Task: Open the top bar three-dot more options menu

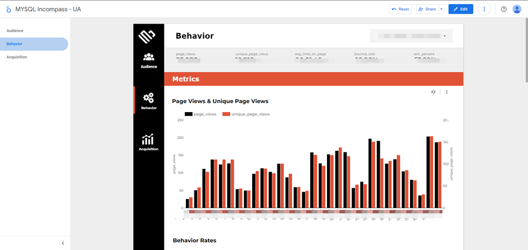Action: [484, 9]
